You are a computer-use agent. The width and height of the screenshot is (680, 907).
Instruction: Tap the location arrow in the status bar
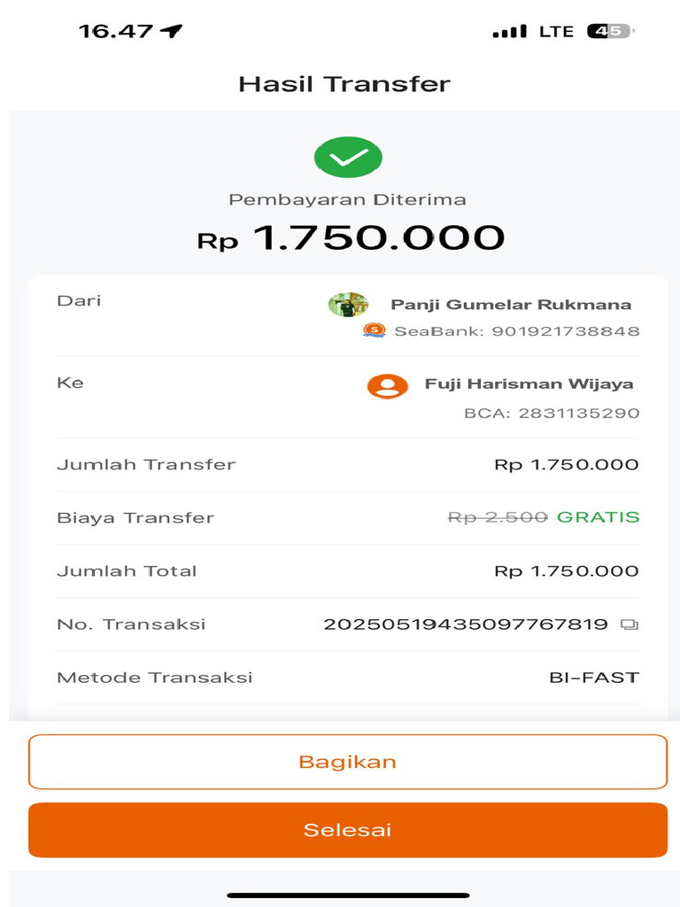172,31
